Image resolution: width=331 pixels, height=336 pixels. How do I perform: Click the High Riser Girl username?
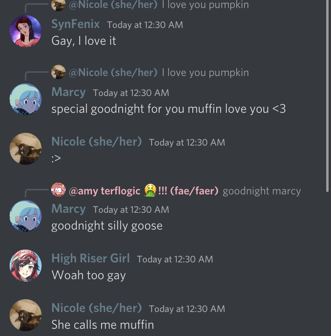[x=90, y=258]
